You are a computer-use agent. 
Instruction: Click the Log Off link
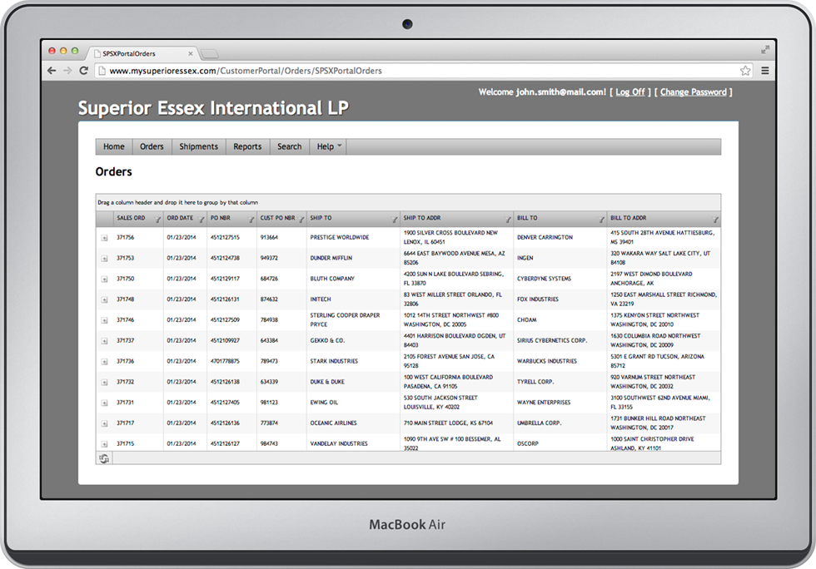(x=630, y=92)
